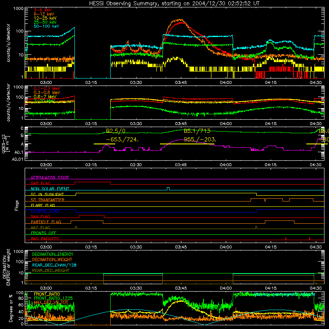Viewport: 329px width, 329px height.
Task: Select the NON_SOLAR_EVENT flag label
Action: point(50,189)
